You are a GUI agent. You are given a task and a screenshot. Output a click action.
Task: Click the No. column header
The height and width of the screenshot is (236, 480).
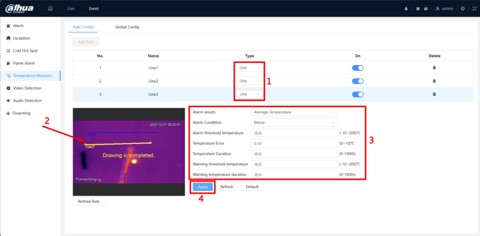point(100,56)
